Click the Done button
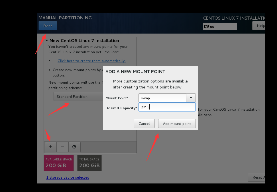This screenshot has width=277, height=192. click(48, 26)
